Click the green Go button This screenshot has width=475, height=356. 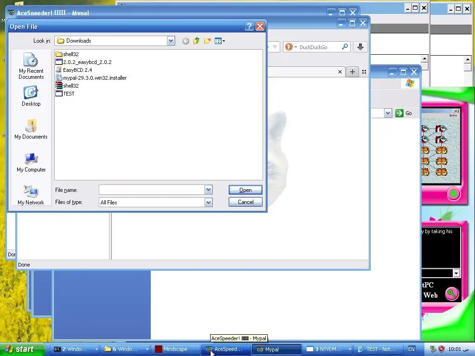404,113
